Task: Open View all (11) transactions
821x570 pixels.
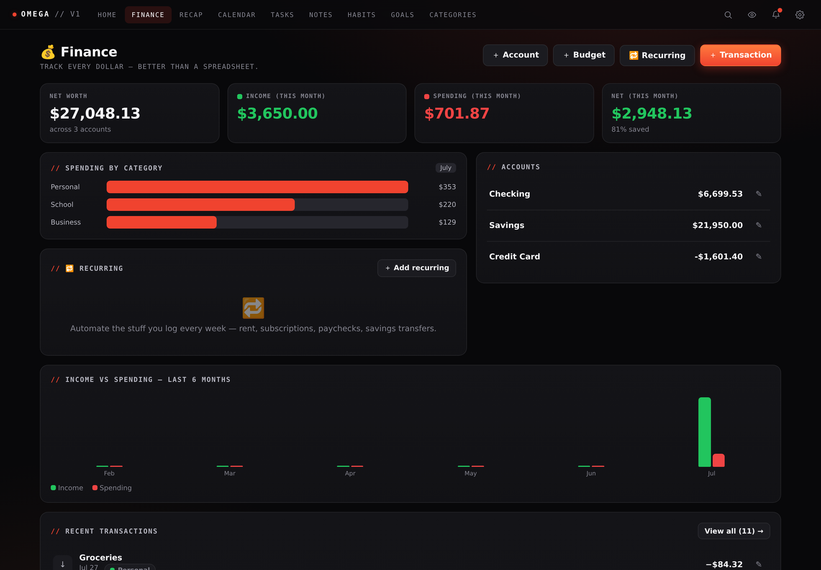Action: click(x=734, y=531)
